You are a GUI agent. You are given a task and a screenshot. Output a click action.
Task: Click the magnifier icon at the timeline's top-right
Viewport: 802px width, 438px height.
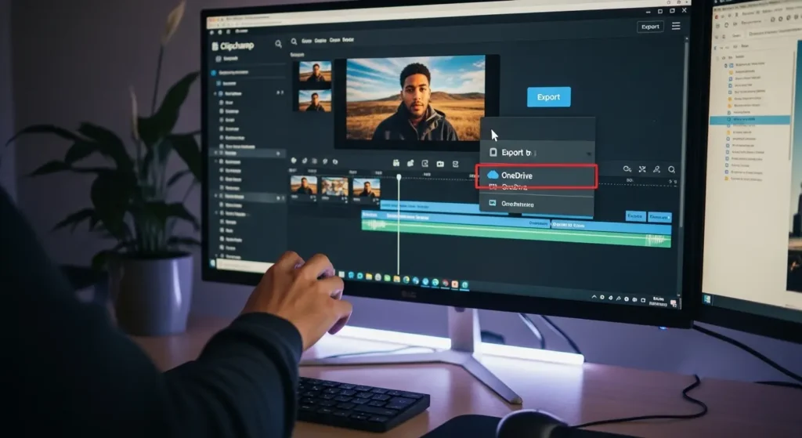671,169
